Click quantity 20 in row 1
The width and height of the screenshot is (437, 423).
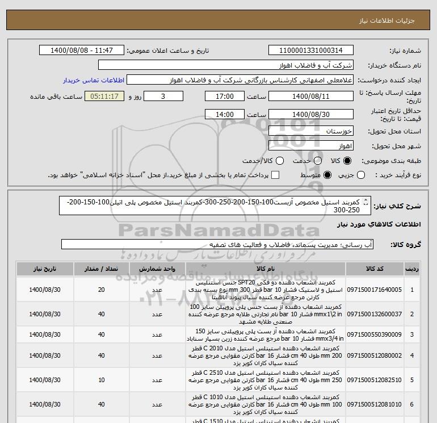tap(101, 290)
